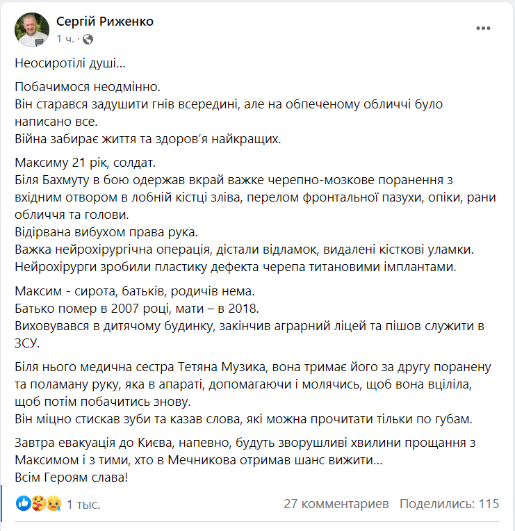Click the Care hugging-heart reaction icon
Screen dimensions: 515x531
pos(38,503)
